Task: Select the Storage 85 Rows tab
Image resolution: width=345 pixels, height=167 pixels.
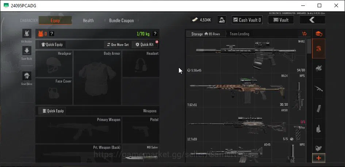Action: pyautogui.click(x=206, y=34)
